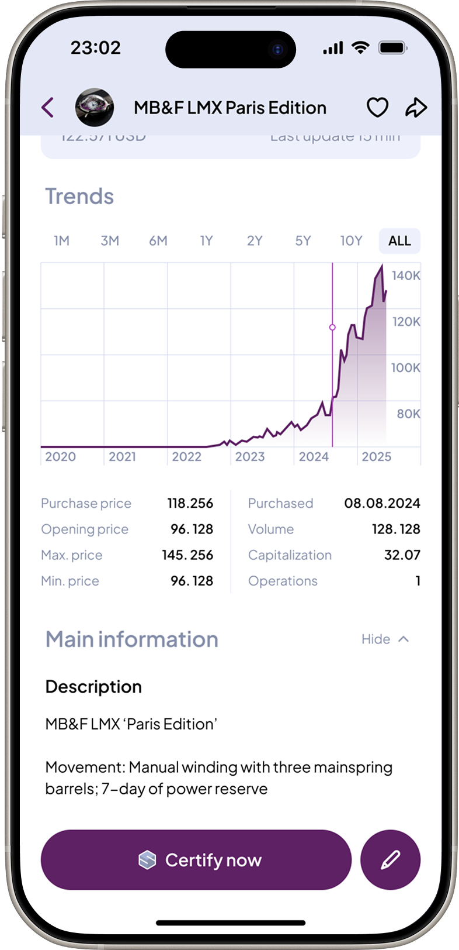Tap the back arrow icon
This screenshot has height=950, width=459.
pos(48,108)
